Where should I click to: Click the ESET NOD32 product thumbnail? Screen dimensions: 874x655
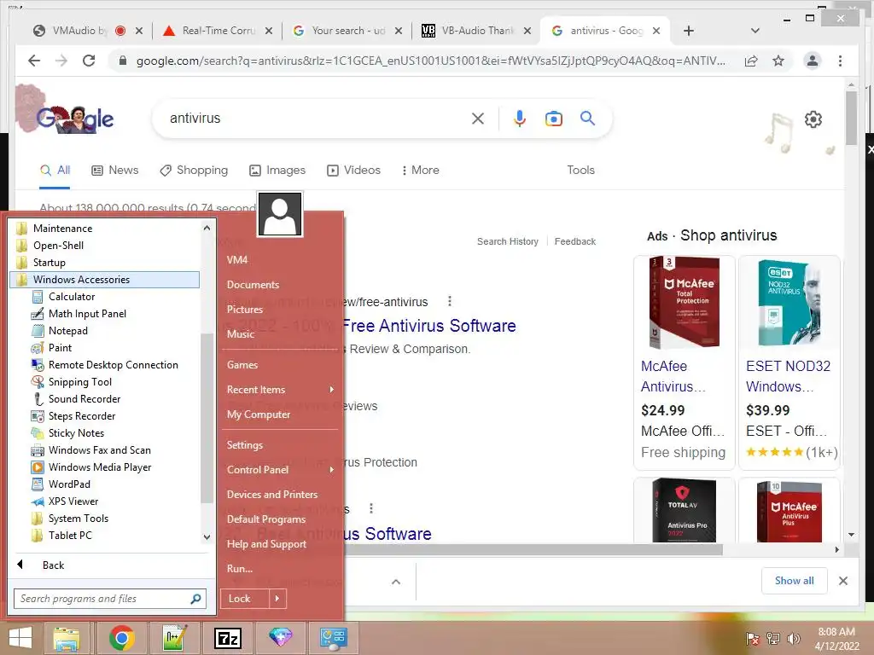[790, 303]
